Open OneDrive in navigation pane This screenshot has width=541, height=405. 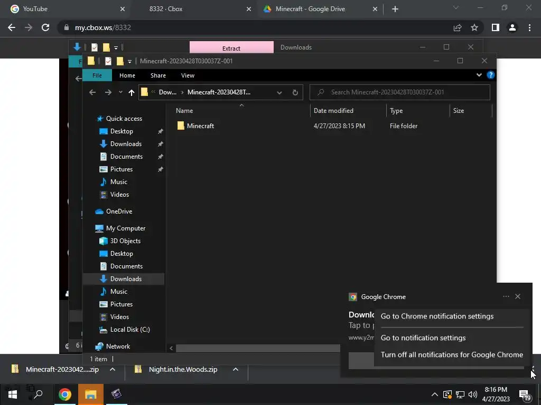(114, 211)
